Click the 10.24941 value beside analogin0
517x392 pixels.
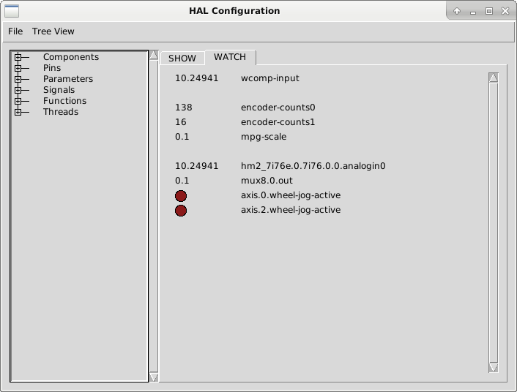tap(196, 166)
